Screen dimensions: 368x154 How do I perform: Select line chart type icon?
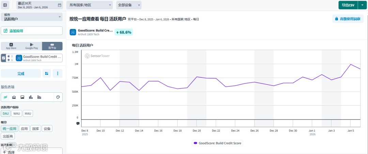6,97
